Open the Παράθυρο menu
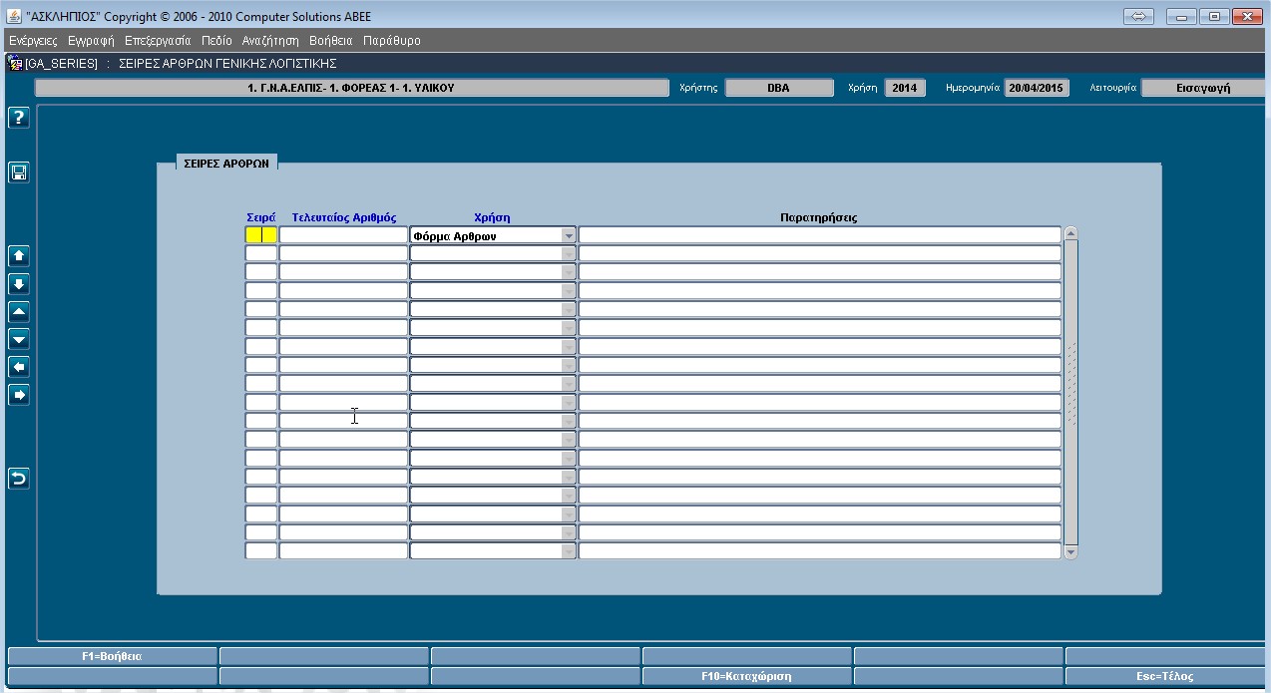 [392, 41]
